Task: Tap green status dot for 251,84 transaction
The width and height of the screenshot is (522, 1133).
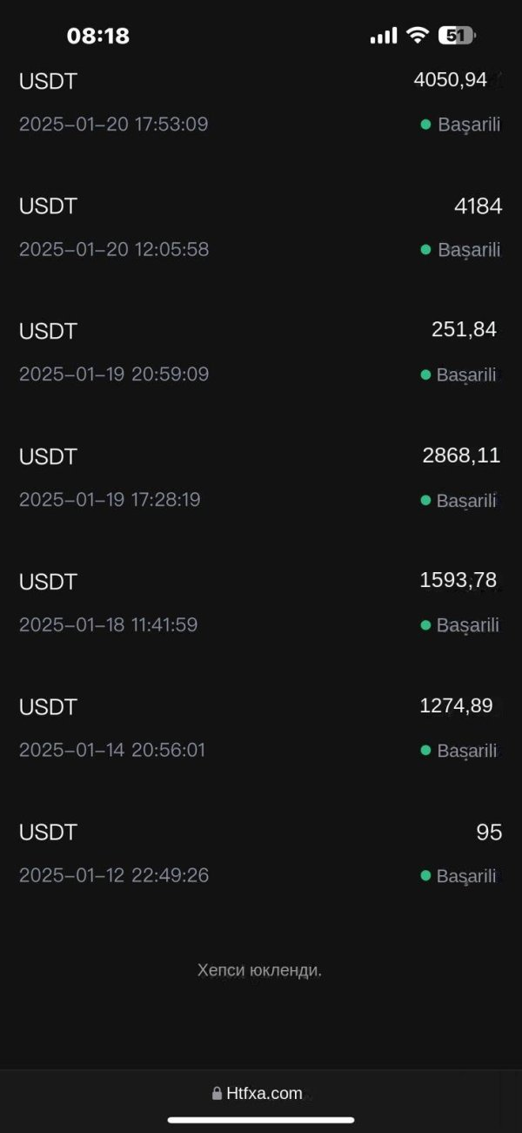Action: click(425, 374)
